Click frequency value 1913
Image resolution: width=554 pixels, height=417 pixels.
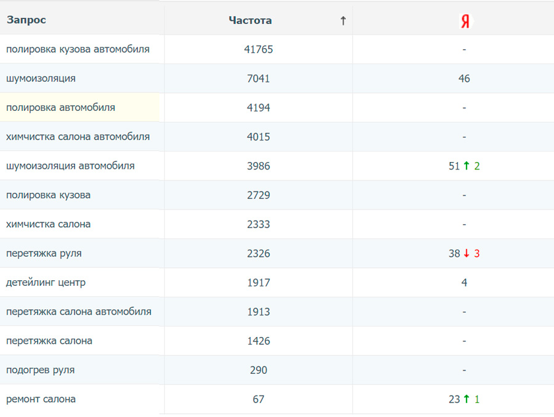coord(259,312)
